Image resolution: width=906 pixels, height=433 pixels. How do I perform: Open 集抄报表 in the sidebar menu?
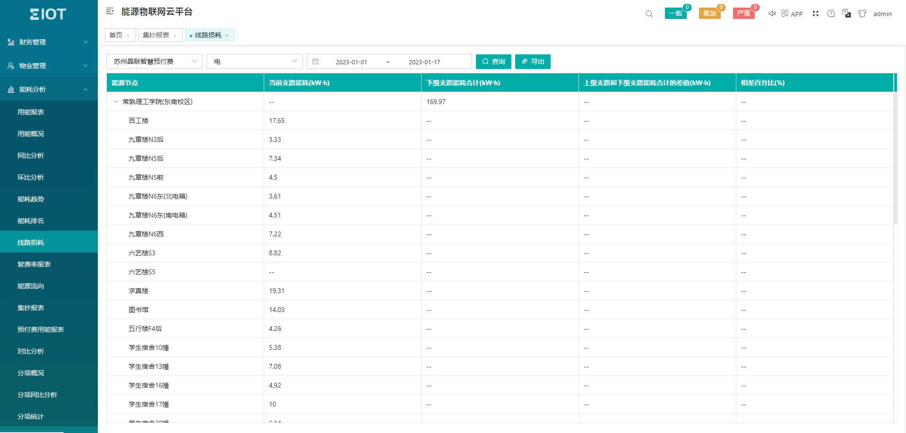[x=49, y=308]
